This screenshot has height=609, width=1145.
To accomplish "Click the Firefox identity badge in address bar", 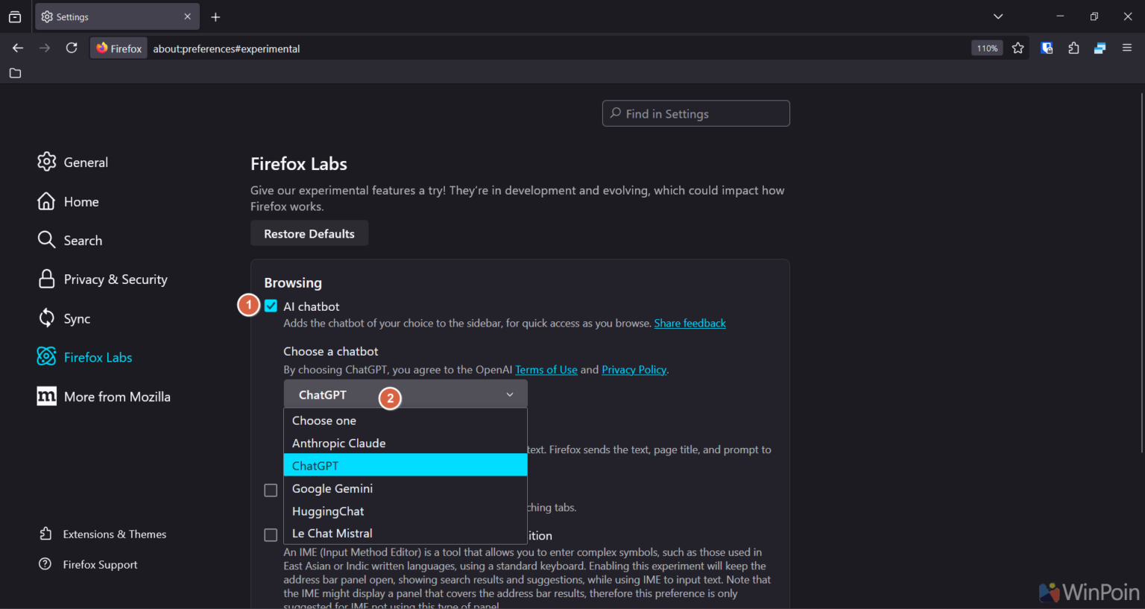I will (x=119, y=48).
